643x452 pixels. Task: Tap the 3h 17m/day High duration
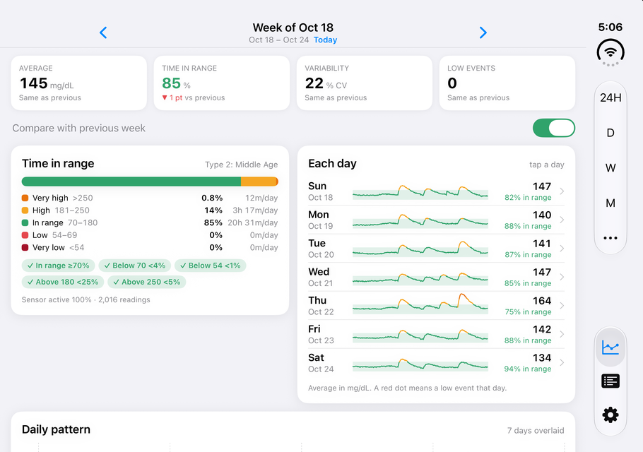pyautogui.click(x=255, y=210)
